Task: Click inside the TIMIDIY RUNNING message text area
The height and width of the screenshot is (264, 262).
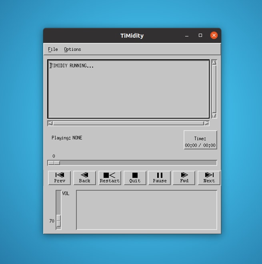Action: click(x=128, y=89)
